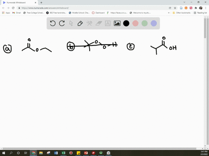Screen dimensions: 209x156
Task: Open the Windows Start menu
Action: pos(3,153)
